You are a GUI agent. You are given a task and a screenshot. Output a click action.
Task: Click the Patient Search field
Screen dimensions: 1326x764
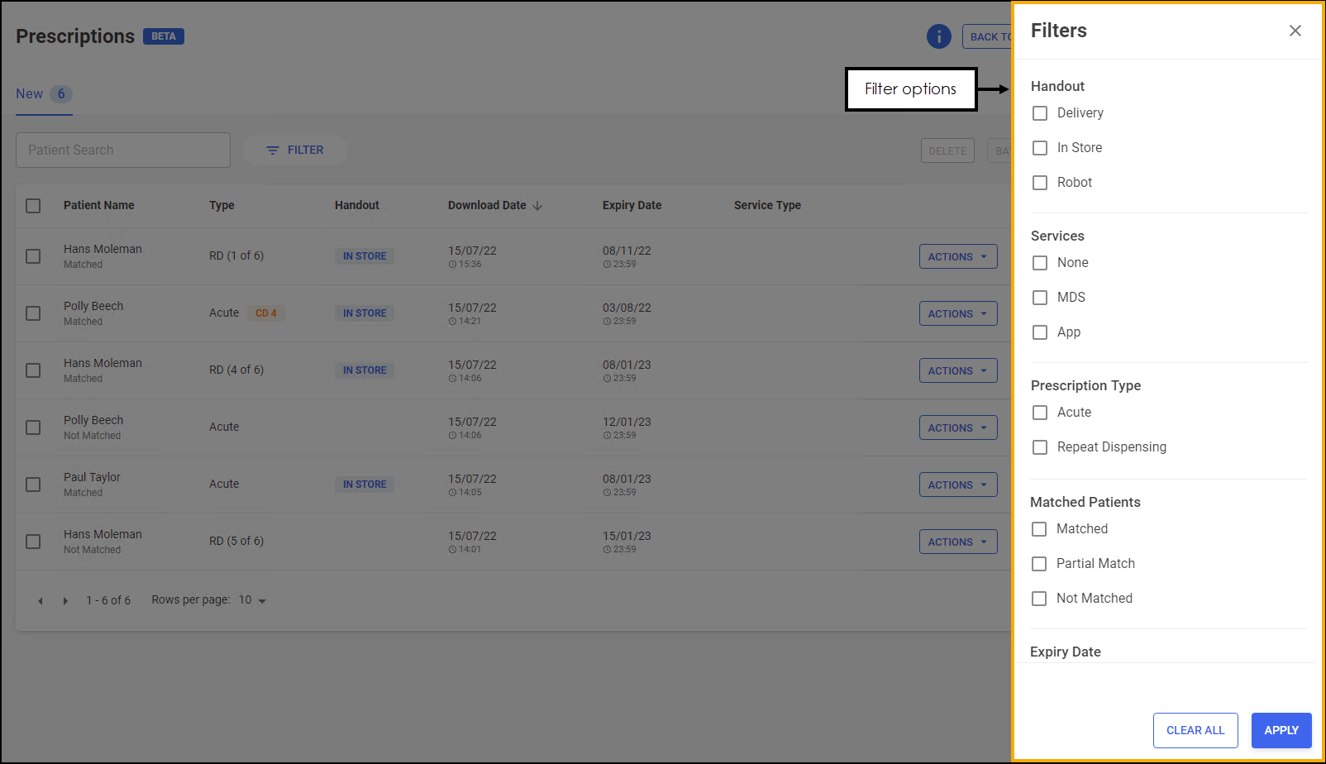pos(123,150)
